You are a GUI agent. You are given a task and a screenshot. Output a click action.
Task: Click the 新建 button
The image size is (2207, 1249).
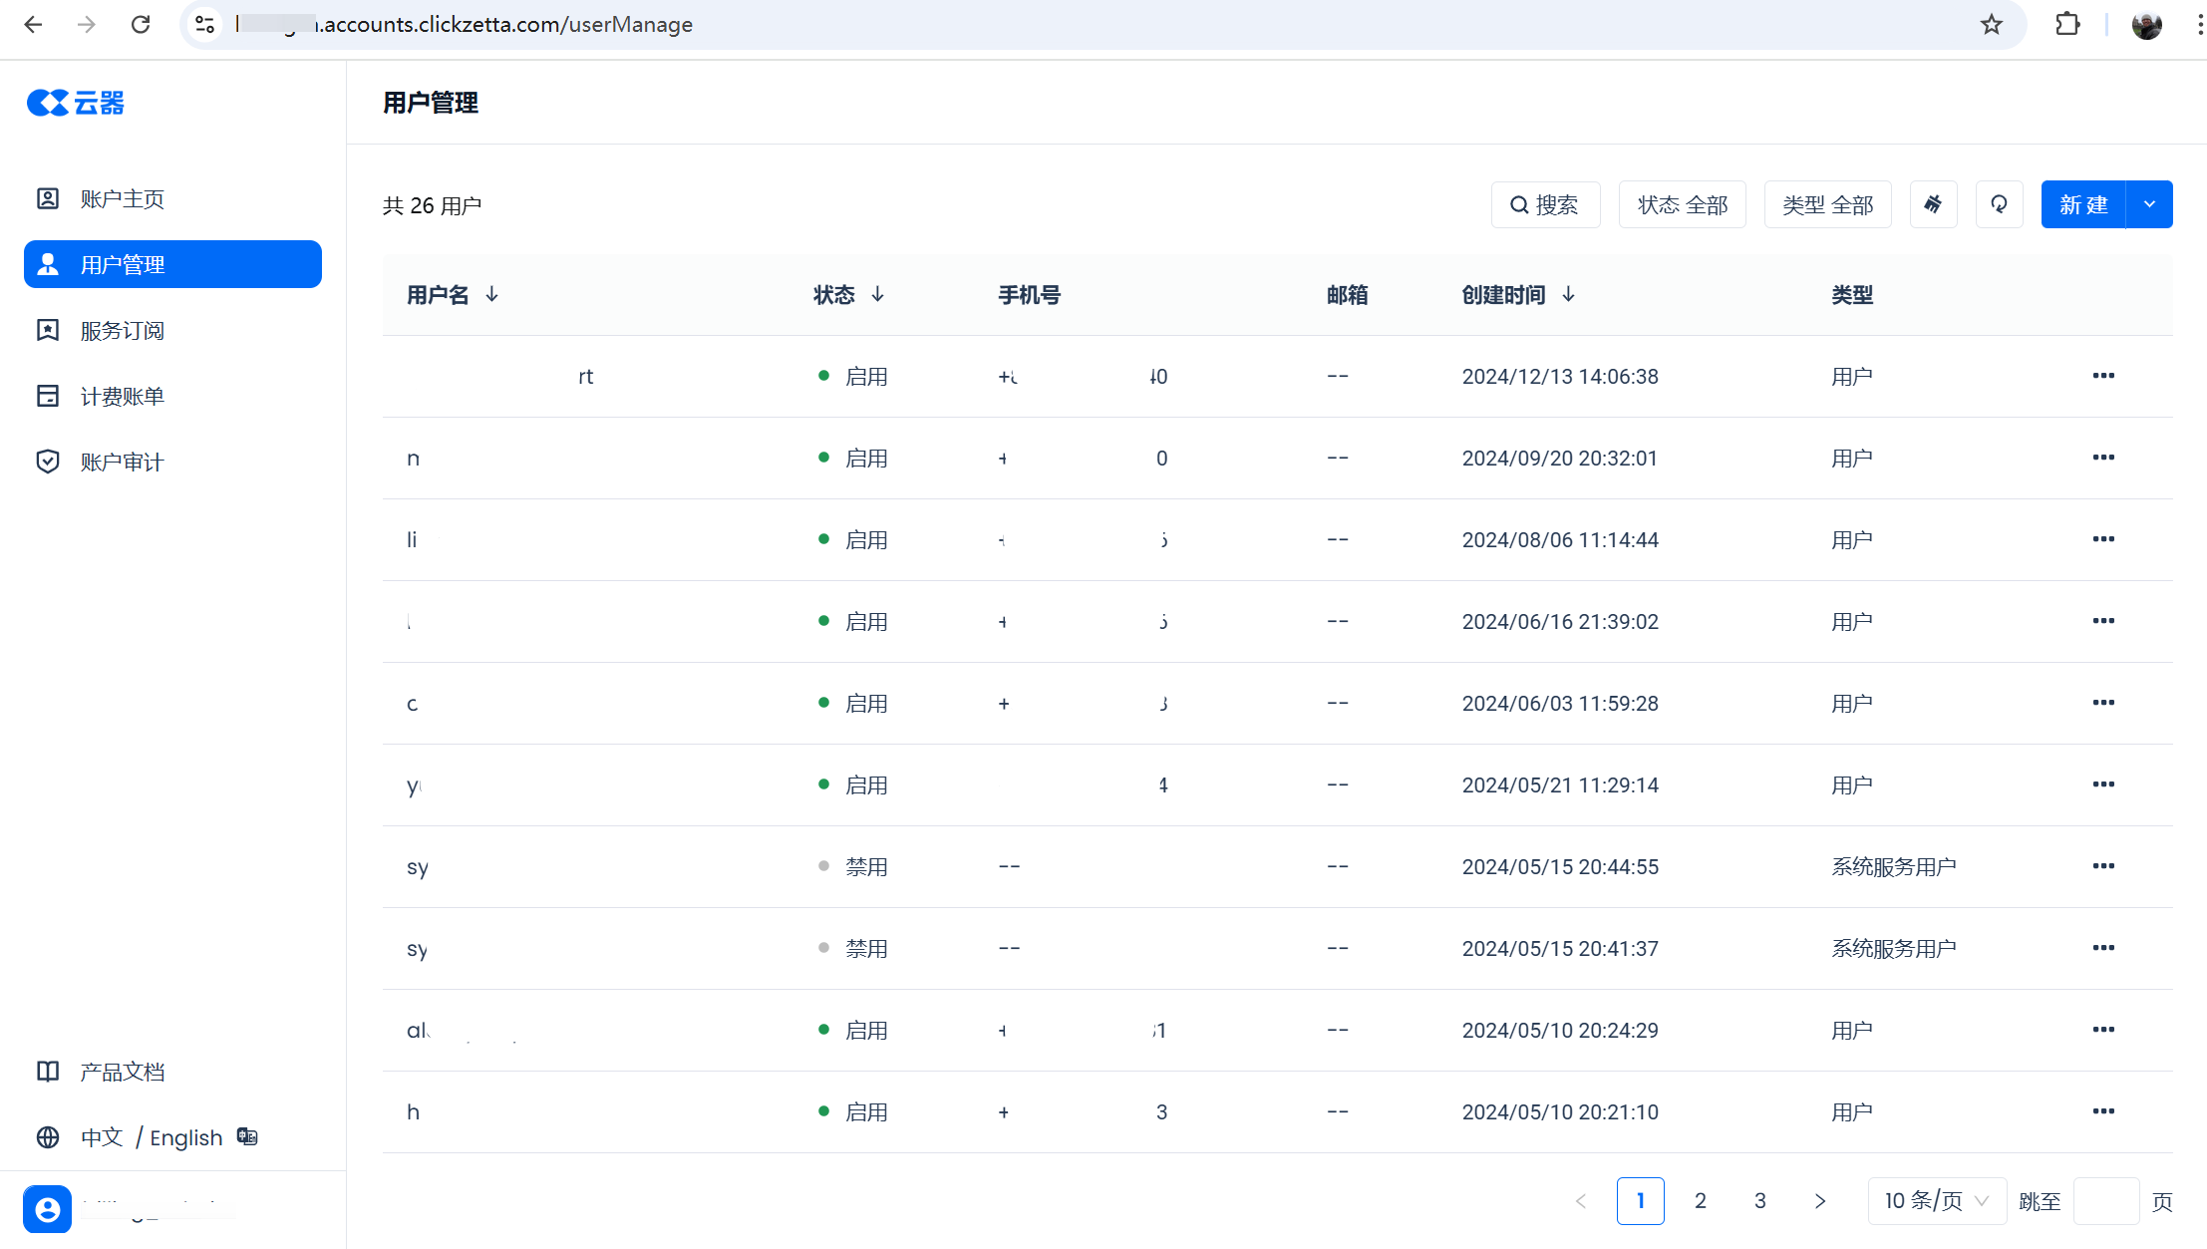[x=2083, y=204]
